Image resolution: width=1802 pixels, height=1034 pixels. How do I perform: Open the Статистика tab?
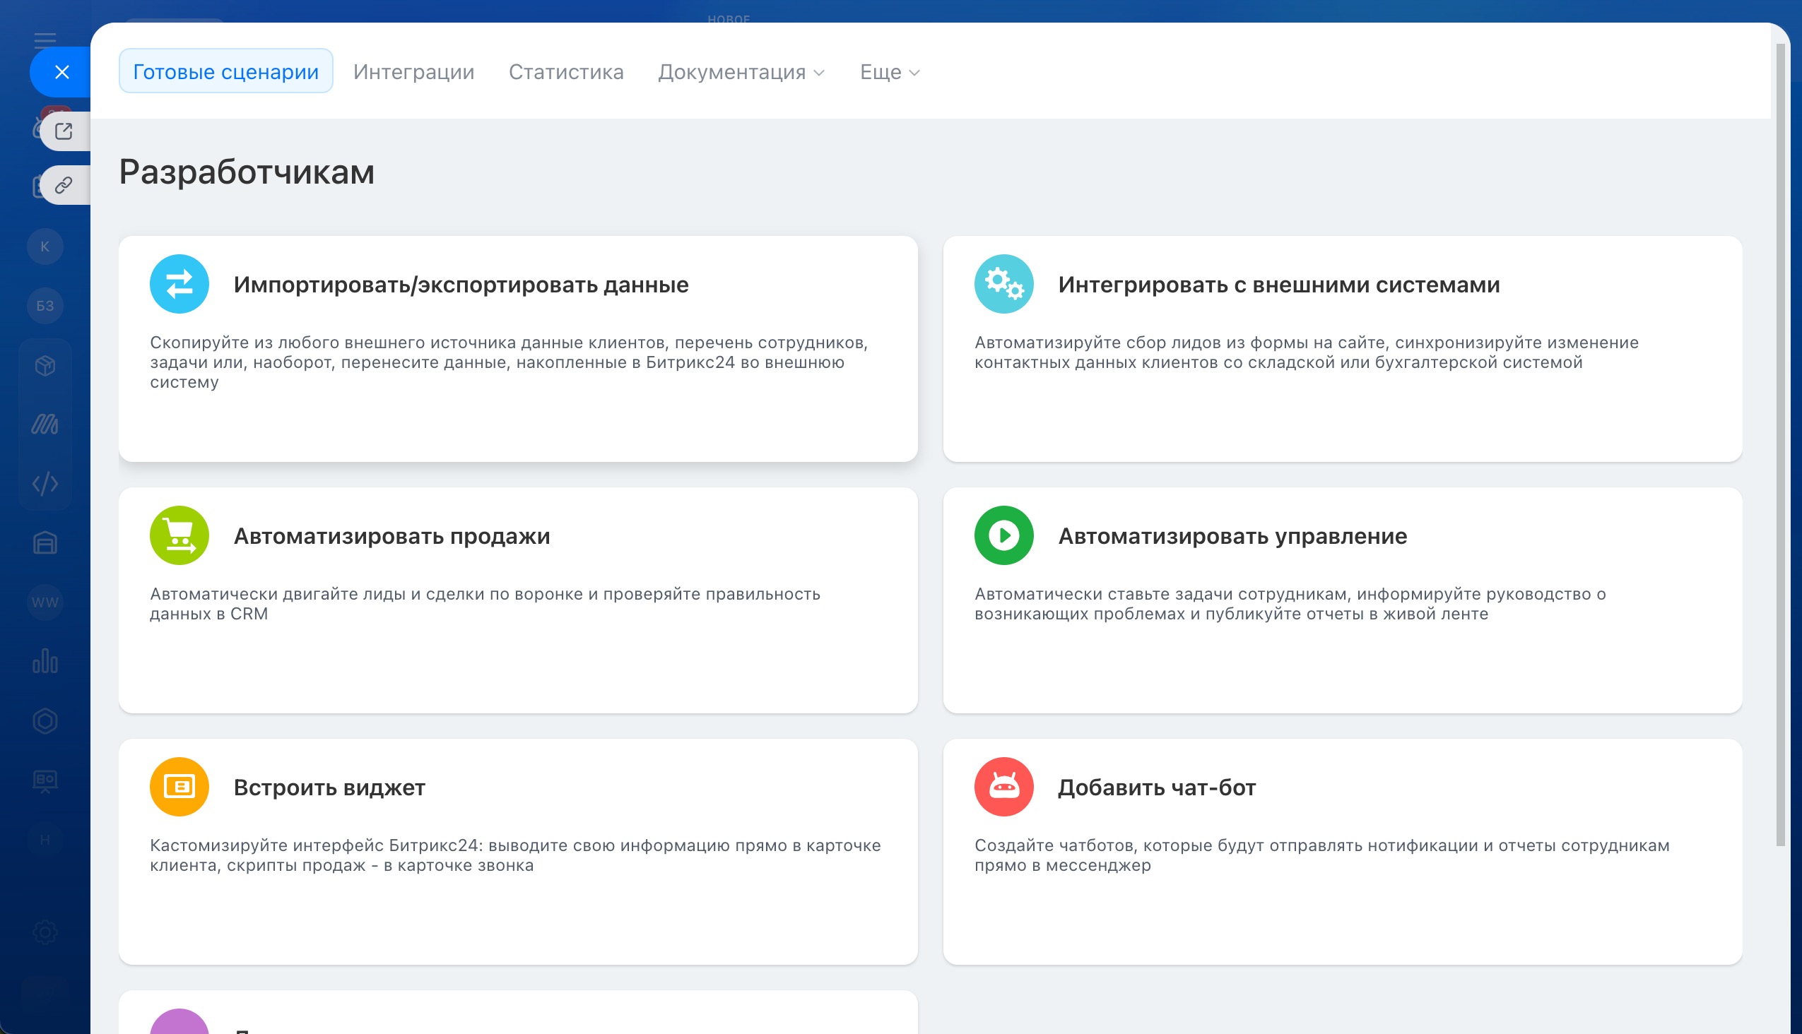[565, 72]
